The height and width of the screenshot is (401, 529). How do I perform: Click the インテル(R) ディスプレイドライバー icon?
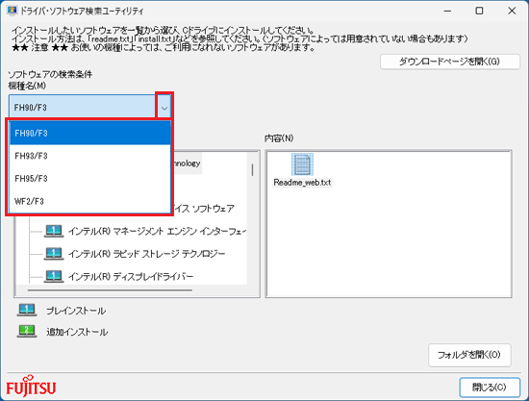(54, 276)
